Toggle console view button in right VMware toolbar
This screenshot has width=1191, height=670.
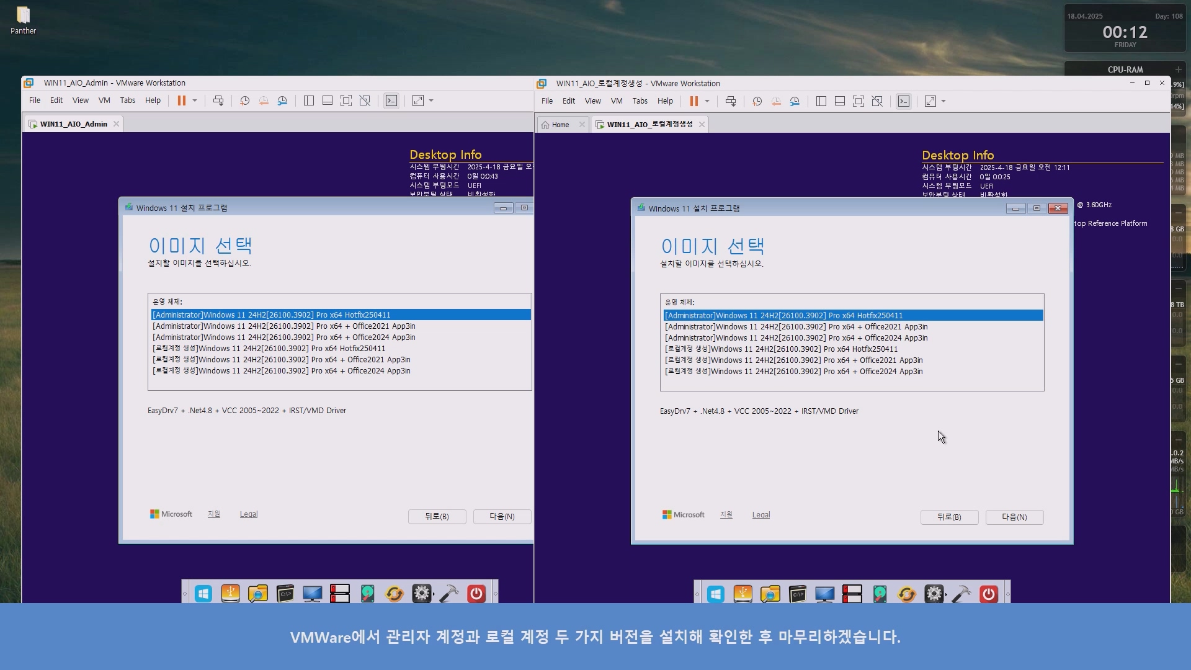tap(904, 101)
